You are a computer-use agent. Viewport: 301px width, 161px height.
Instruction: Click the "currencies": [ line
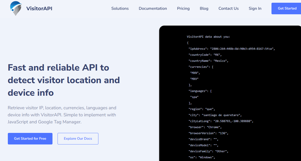coord(201,67)
